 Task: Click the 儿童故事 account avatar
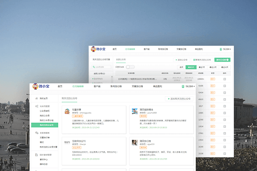click(67, 111)
